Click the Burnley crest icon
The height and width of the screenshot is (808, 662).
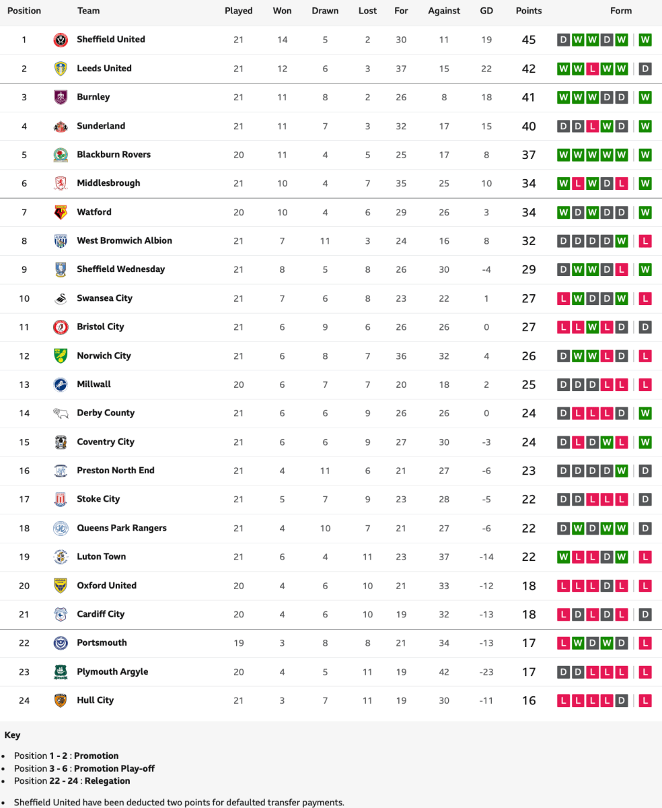click(x=61, y=97)
